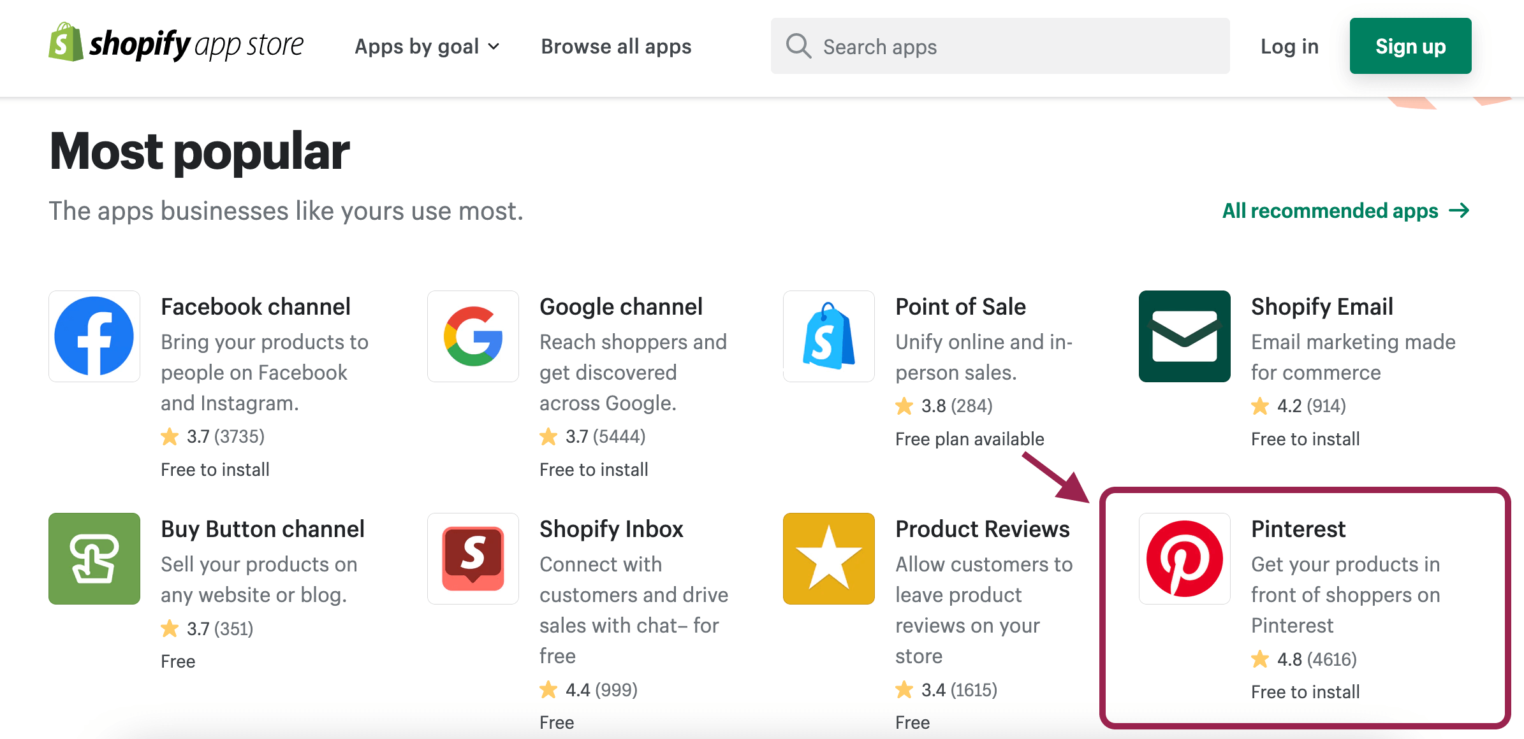Click the arrow next to All recommended apps
This screenshot has width=1524, height=739.
1460,211
